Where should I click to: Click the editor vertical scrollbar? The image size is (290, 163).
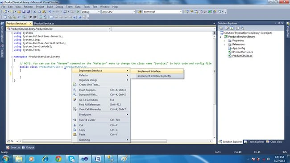(214, 71)
